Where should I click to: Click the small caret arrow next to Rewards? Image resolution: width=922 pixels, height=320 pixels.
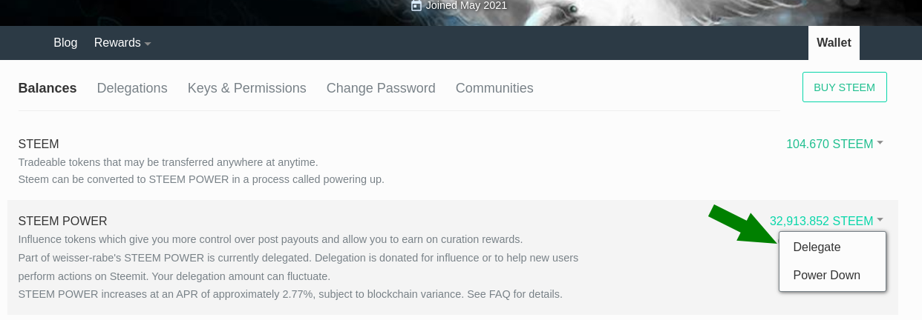click(x=148, y=44)
